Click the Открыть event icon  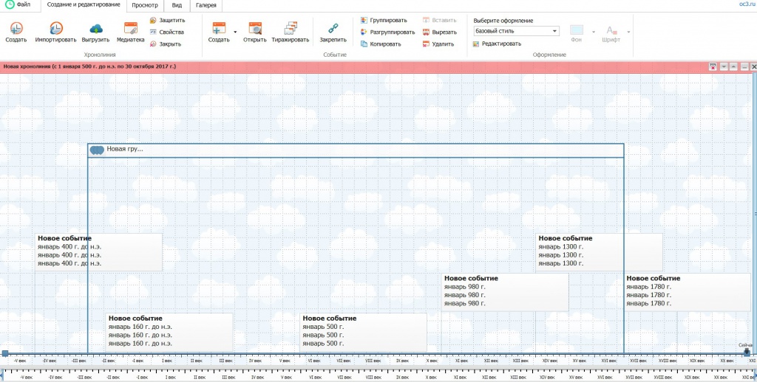coord(255,29)
